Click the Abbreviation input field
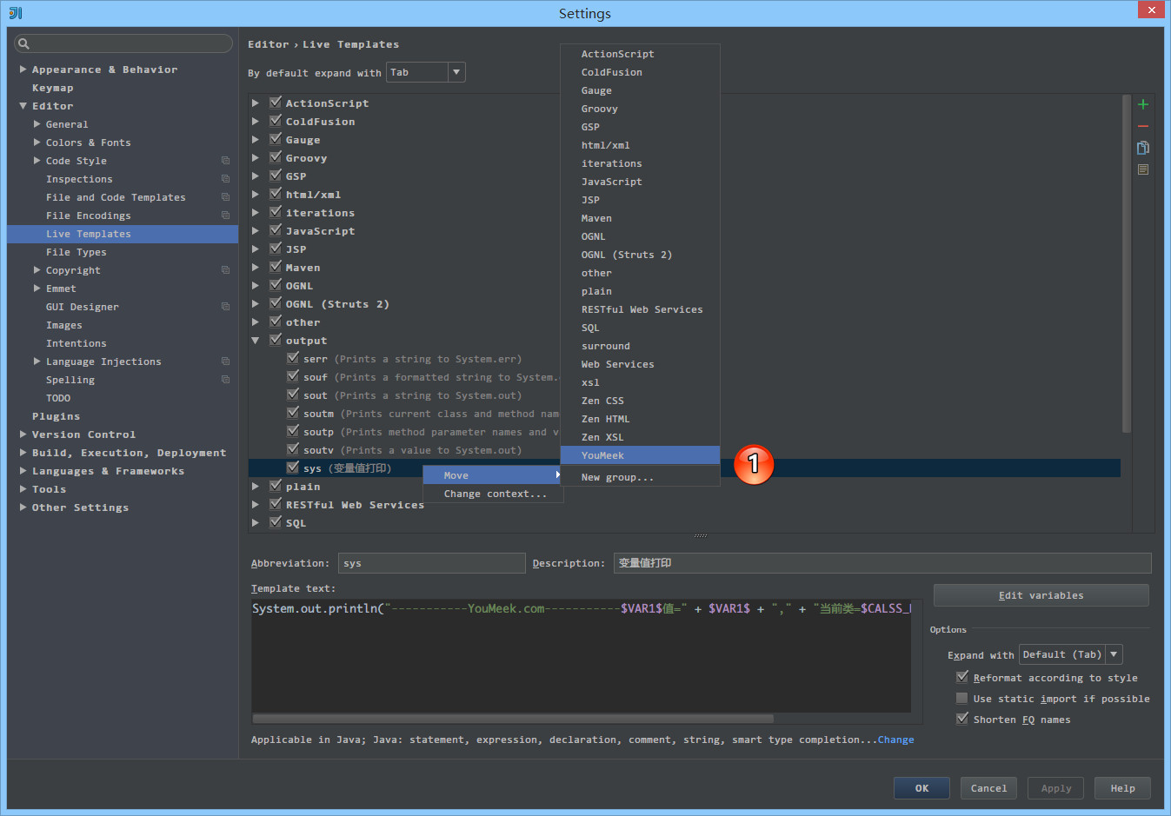 431,563
